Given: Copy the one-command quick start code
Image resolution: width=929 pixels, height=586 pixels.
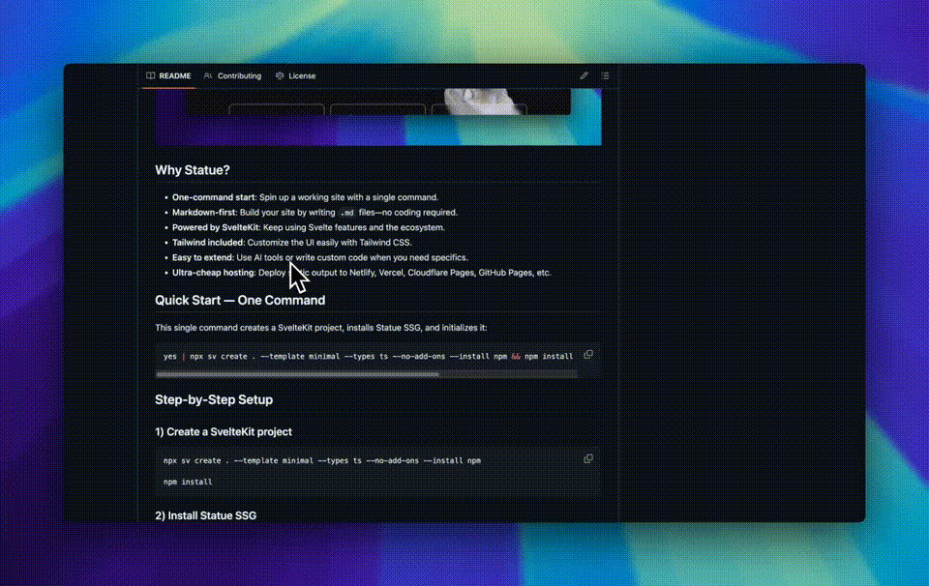Looking at the screenshot, I should [587, 355].
